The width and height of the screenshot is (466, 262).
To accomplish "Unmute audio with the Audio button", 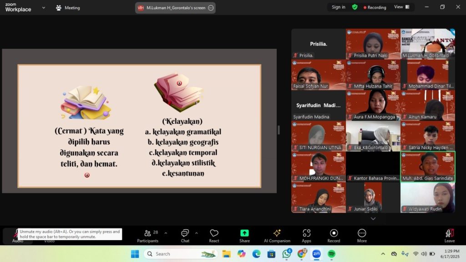I will [x=17, y=236].
